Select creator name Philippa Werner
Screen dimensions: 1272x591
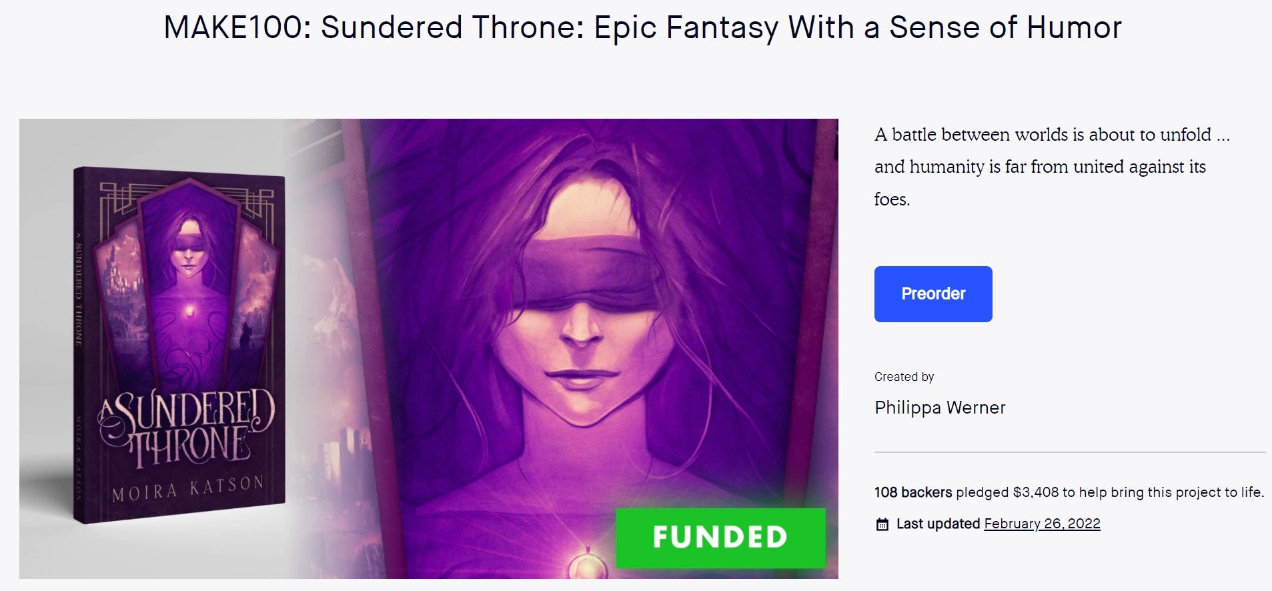[939, 408]
